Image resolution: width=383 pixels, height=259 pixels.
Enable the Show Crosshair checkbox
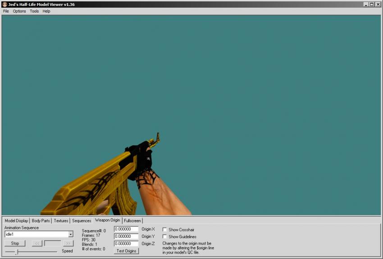[x=164, y=230]
